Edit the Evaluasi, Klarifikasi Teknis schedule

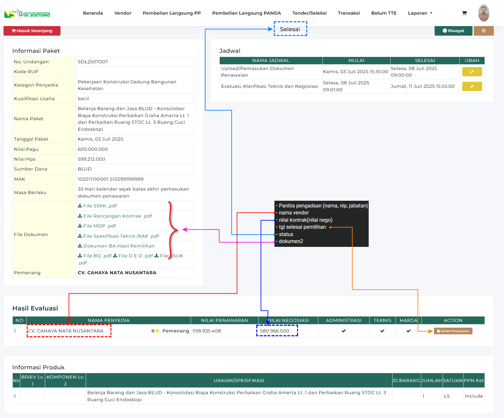[x=472, y=86]
